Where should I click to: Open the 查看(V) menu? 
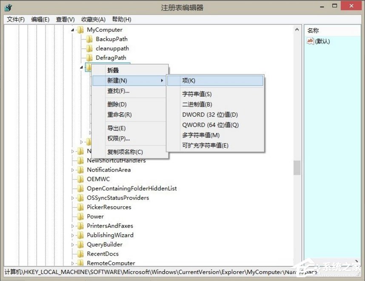click(x=65, y=19)
